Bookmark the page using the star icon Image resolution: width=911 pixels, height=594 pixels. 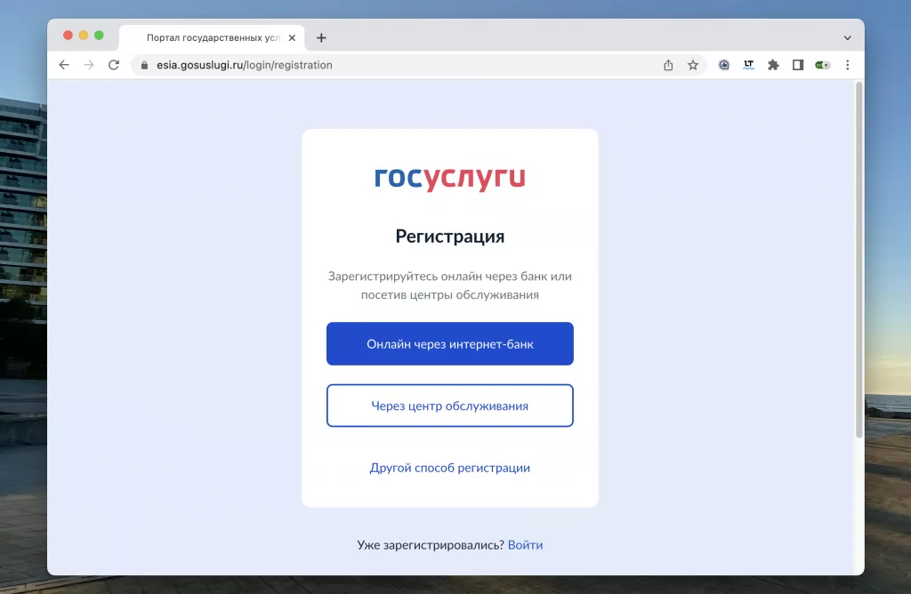pyautogui.click(x=693, y=64)
